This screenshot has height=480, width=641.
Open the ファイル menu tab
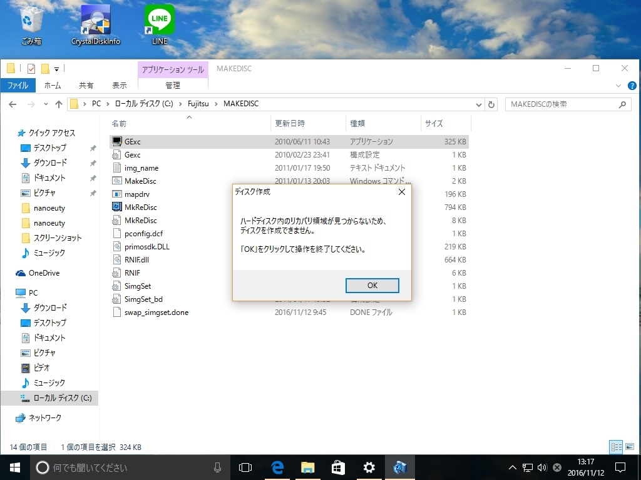pos(18,85)
